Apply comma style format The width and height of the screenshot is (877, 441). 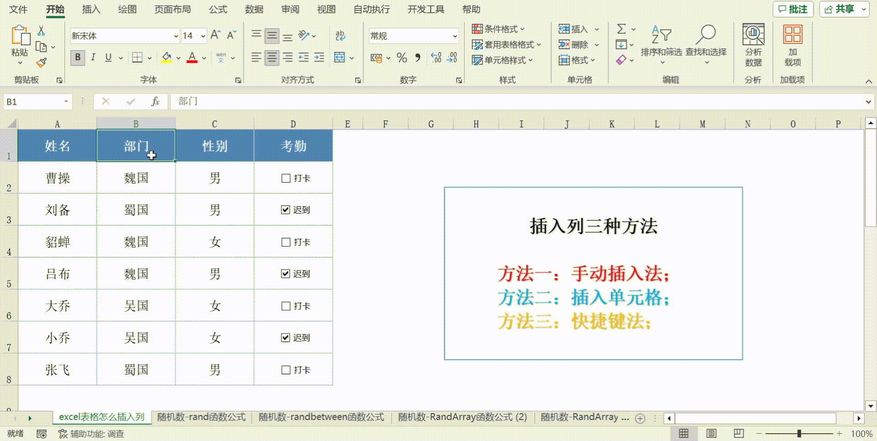417,58
